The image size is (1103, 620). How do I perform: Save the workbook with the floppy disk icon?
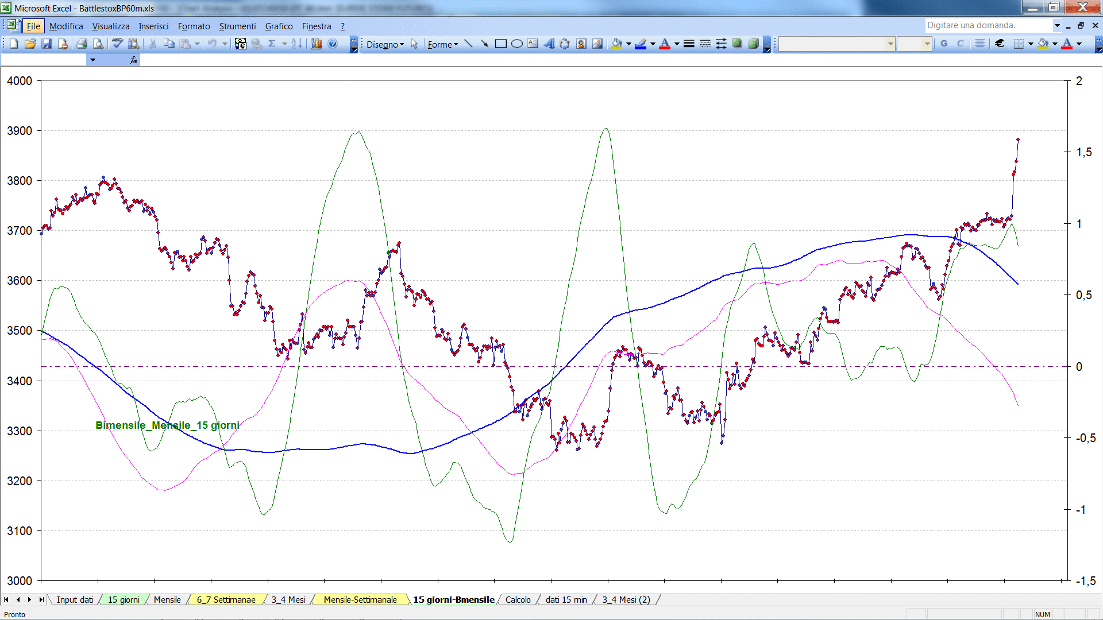[x=47, y=44]
